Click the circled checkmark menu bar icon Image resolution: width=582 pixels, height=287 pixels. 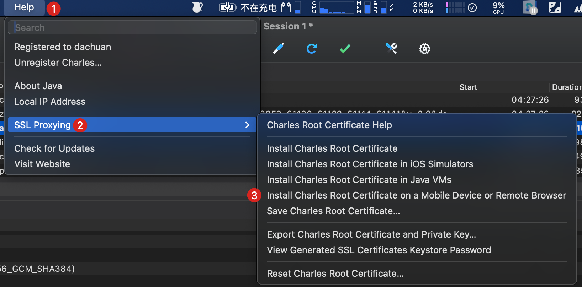[x=472, y=7]
